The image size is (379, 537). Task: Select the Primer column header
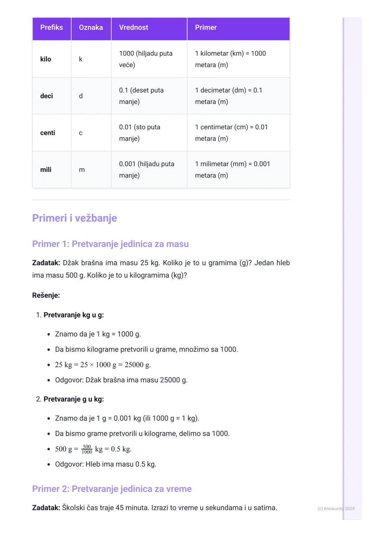[x=206, y=28]
